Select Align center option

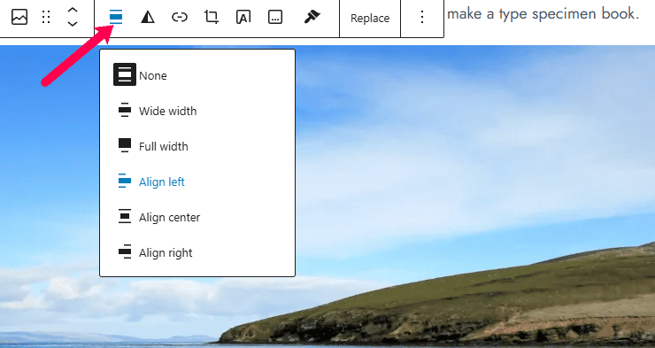[x=197, y=217]
